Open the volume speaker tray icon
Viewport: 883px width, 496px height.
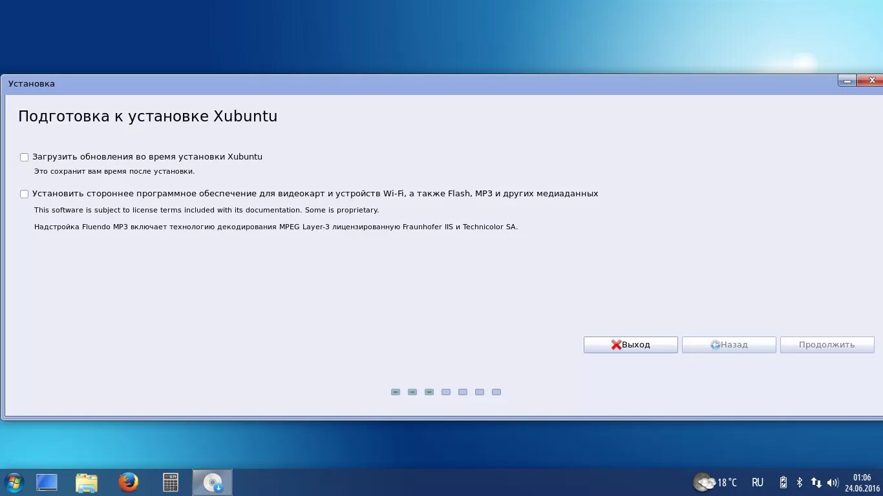click(833, 482)
